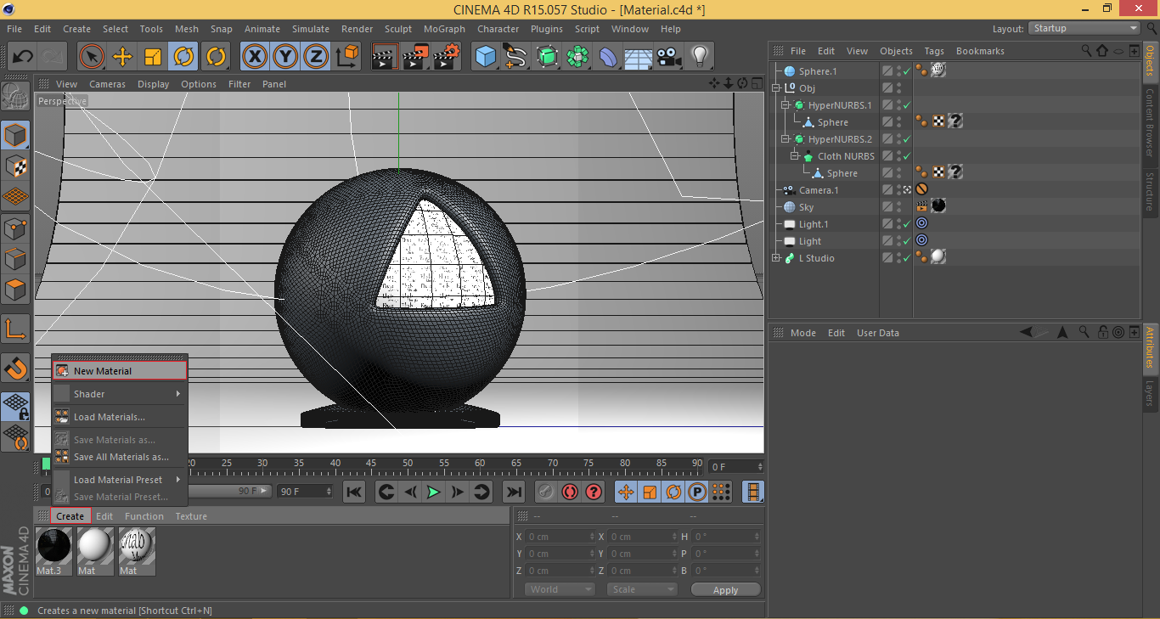Select Camera.1 in object manager

click(x=819, y=190)
